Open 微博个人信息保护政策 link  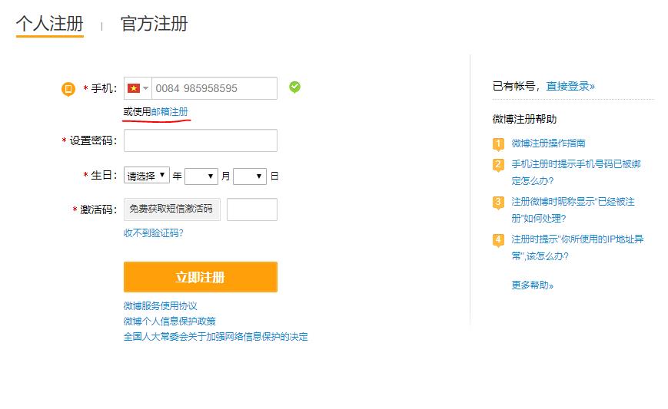pyautogui.click(x=170, y=322)
